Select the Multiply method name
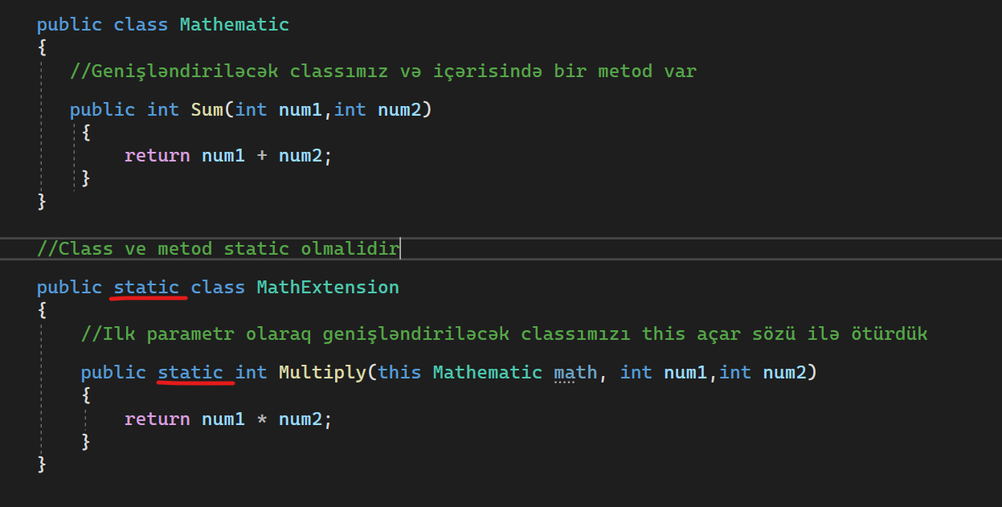This screenshot has width=1002, height=507. [x=322, y=372]
